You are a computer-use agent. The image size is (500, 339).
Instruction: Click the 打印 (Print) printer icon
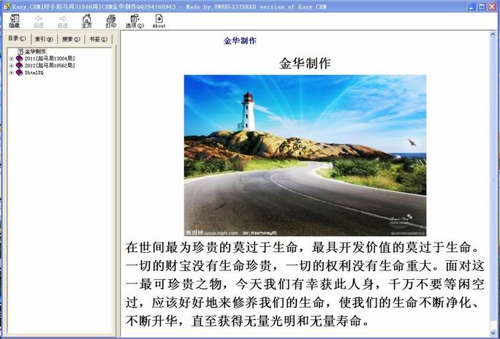[x=110, y=20]
